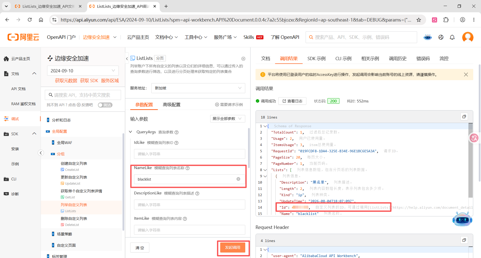Image resolution: width=481 pixels, height=258 pixels.
Task: Toggle the 简洁 mode switch
Action: click(x=105, y=105)
